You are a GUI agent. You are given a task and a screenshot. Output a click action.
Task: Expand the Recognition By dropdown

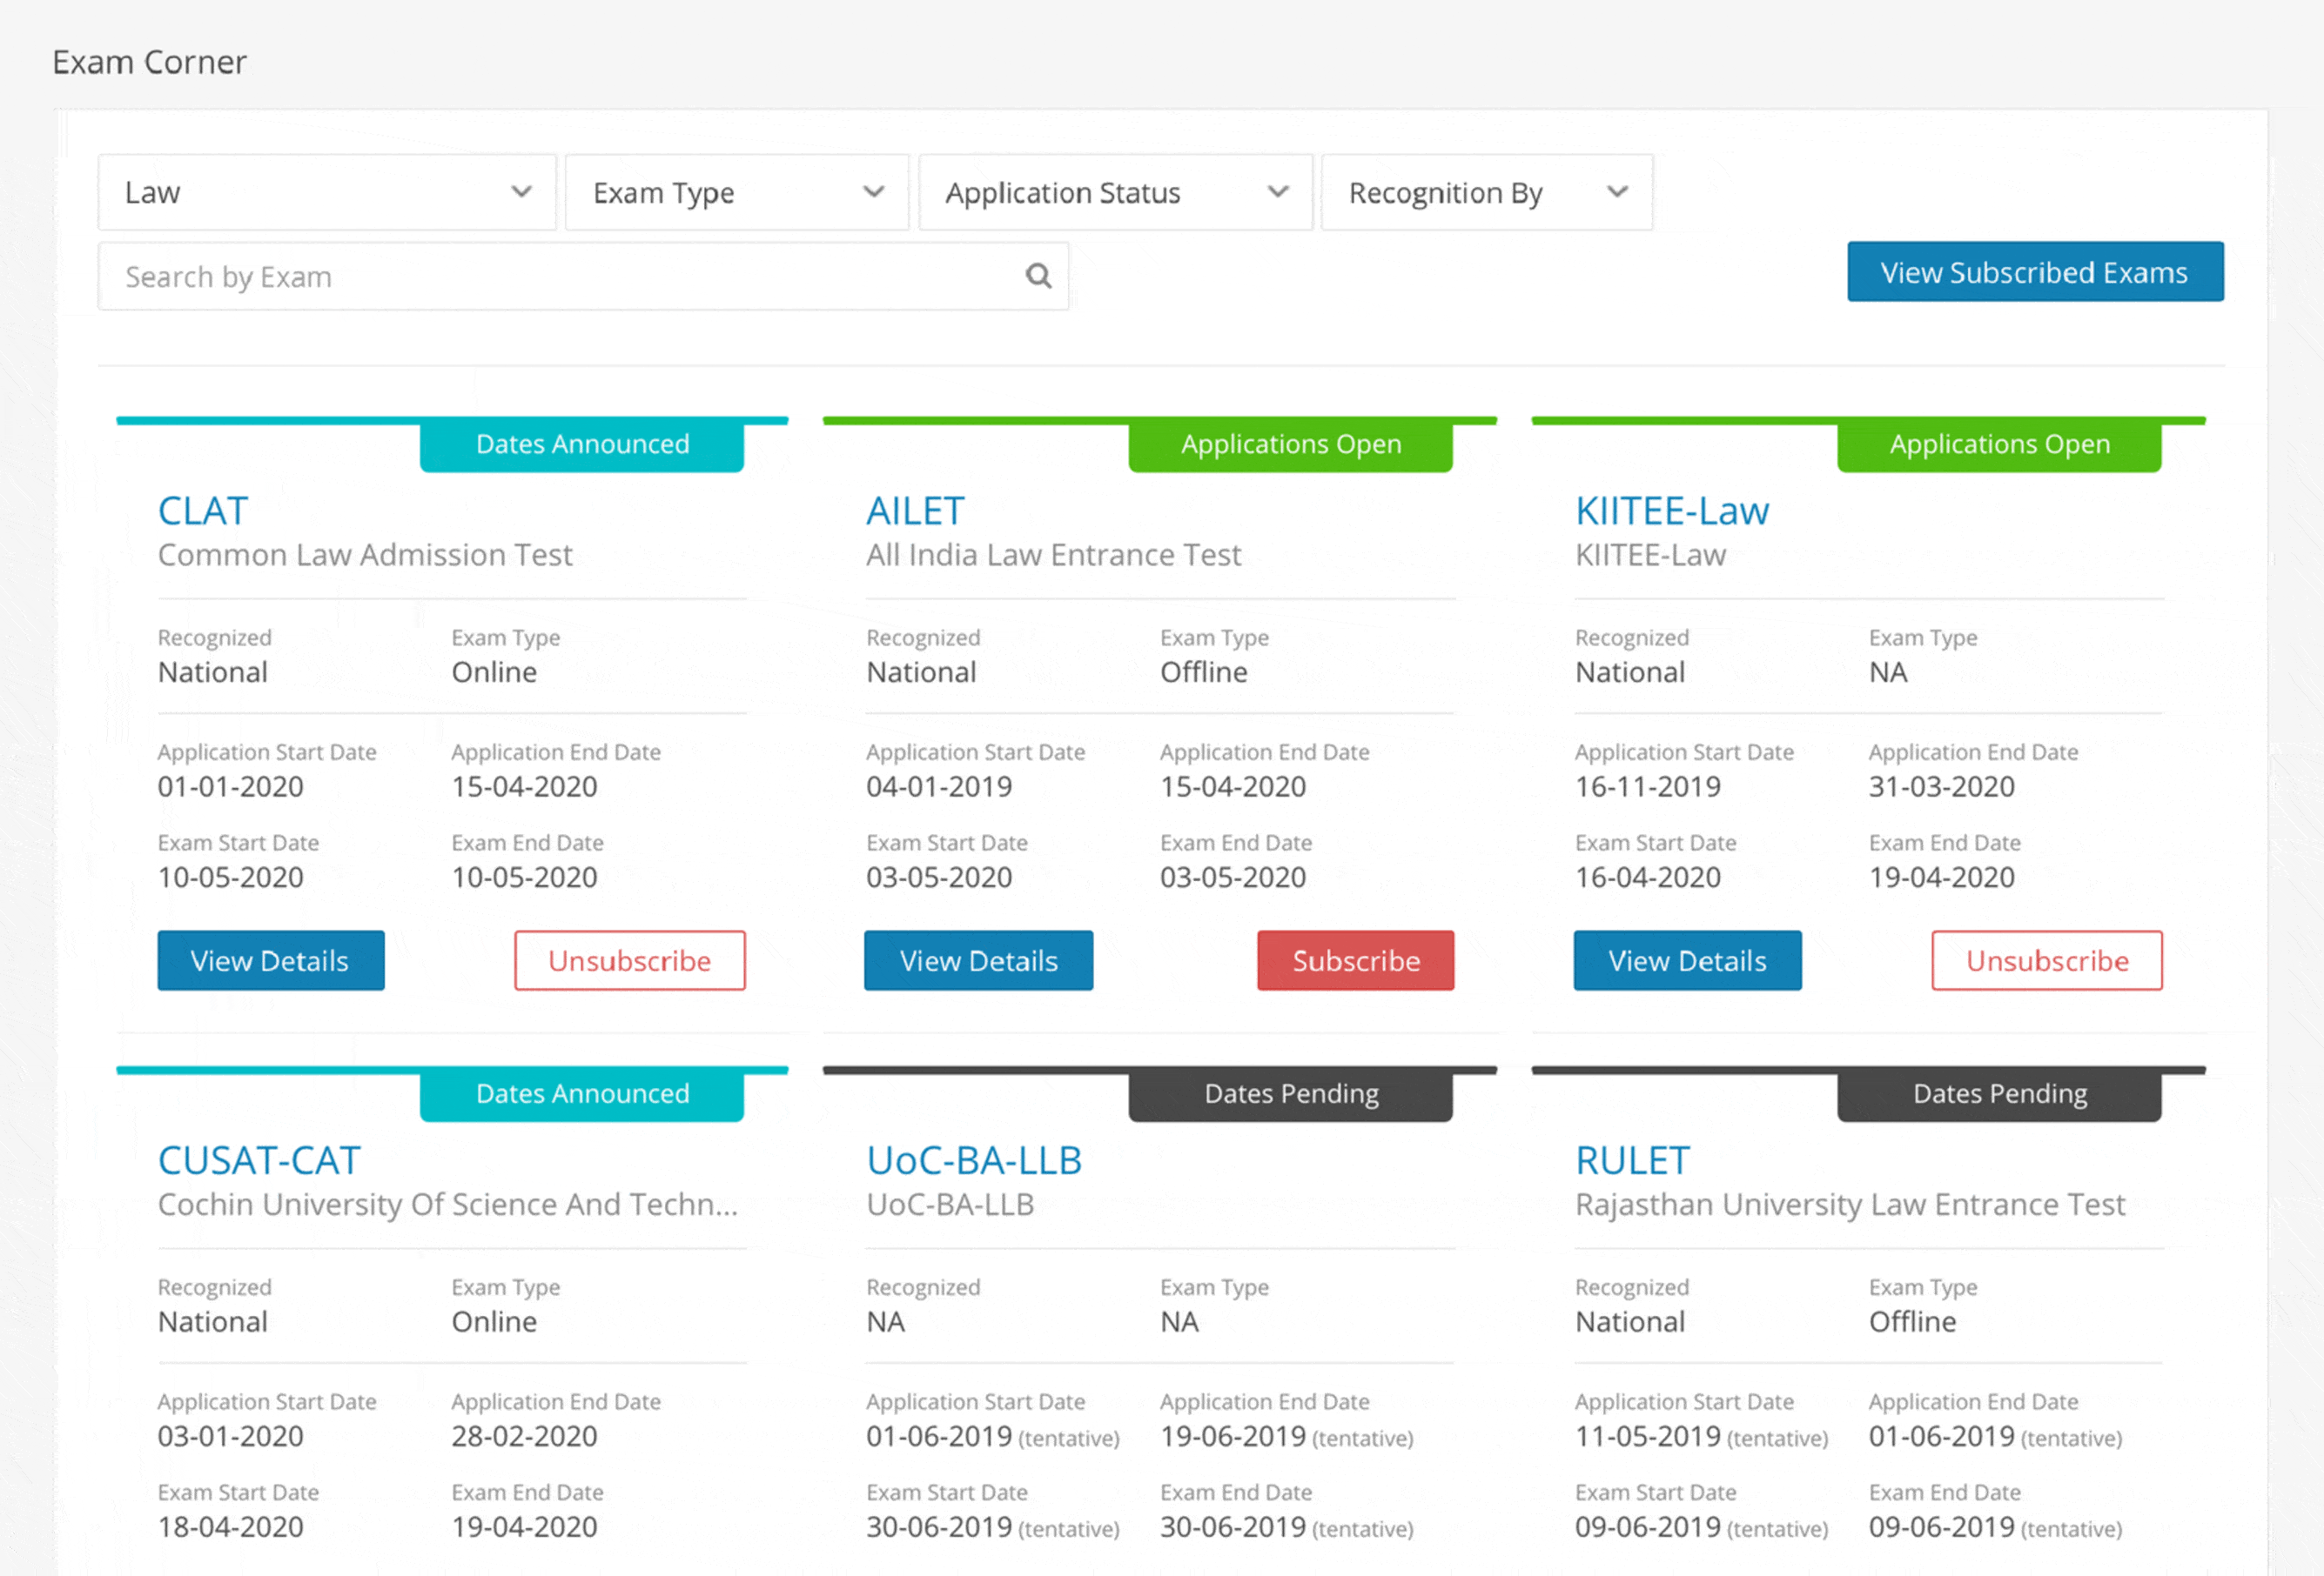click(1486, 192)
